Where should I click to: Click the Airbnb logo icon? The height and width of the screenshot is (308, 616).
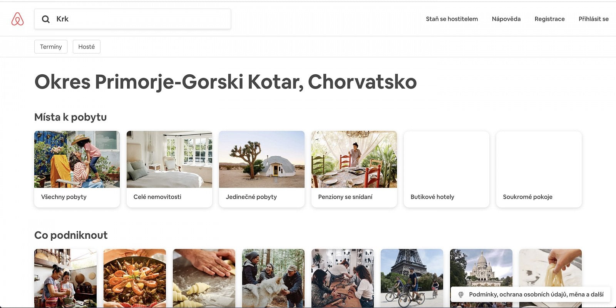tap(17, 19)
